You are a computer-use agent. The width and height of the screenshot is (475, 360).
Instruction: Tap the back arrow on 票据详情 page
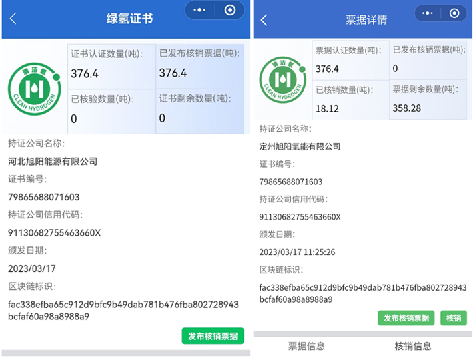tap(264, 20)
